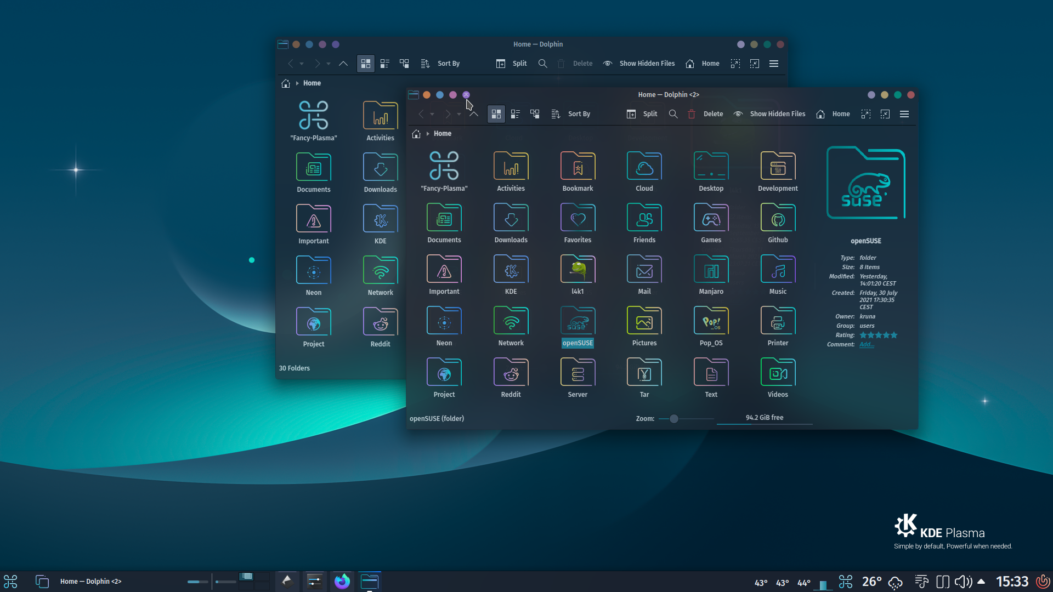Viewport: 1053px width, 592px height.
Task: Click the 15:33 clock
Action: coord(1012,582)
